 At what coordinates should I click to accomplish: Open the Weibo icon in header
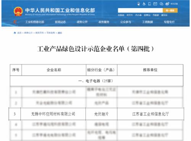pyautogui.click(x=167, y=4)
